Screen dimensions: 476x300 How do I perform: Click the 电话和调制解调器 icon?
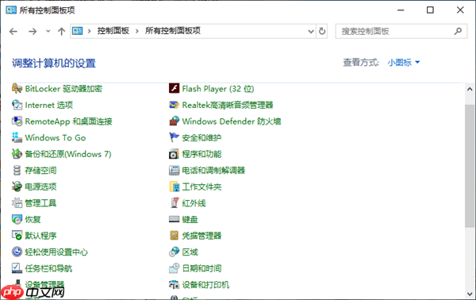click(x=174, y=171)
